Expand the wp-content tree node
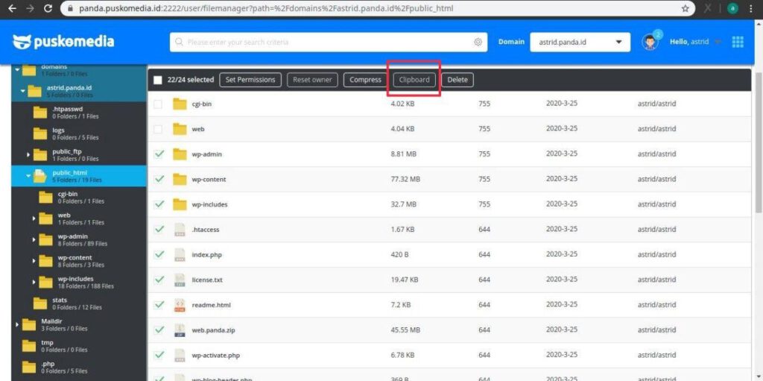The height and width of the screenshot is (381, 763). [x=34, y=261]
